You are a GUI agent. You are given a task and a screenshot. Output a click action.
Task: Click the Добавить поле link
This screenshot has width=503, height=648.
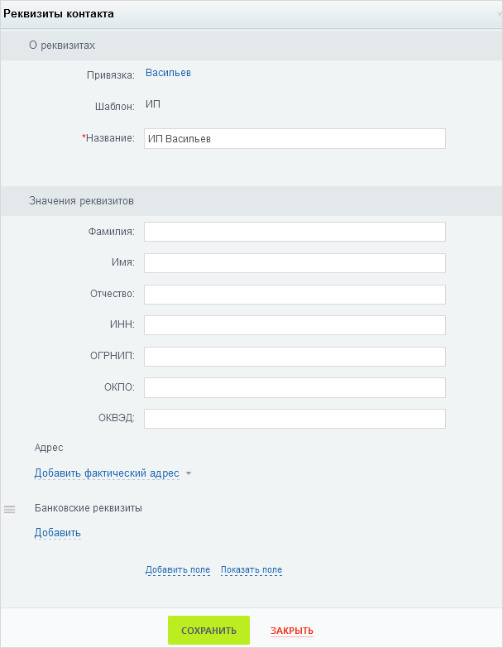tap(178, 570)
